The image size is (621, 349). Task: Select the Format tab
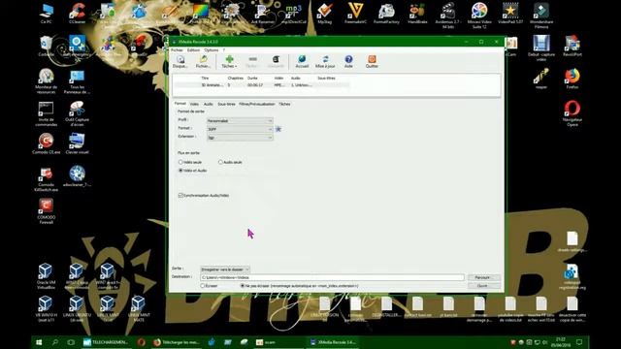tap(180, 104)
